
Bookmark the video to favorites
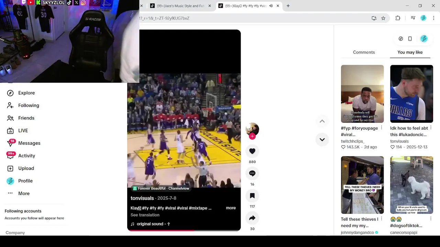[252, 196]
